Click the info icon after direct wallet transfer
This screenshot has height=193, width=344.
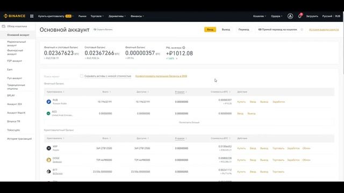(302, 29)
